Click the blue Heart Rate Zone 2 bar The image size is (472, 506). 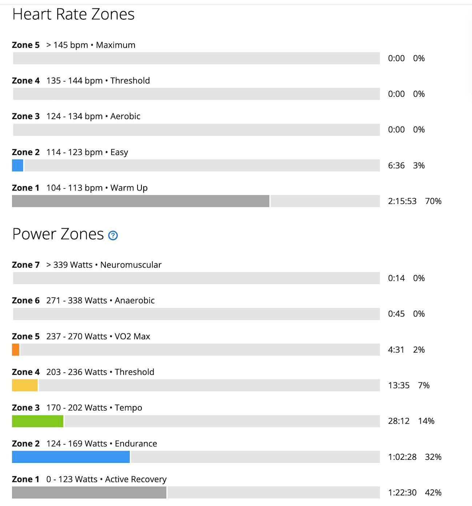click(17, 165)
